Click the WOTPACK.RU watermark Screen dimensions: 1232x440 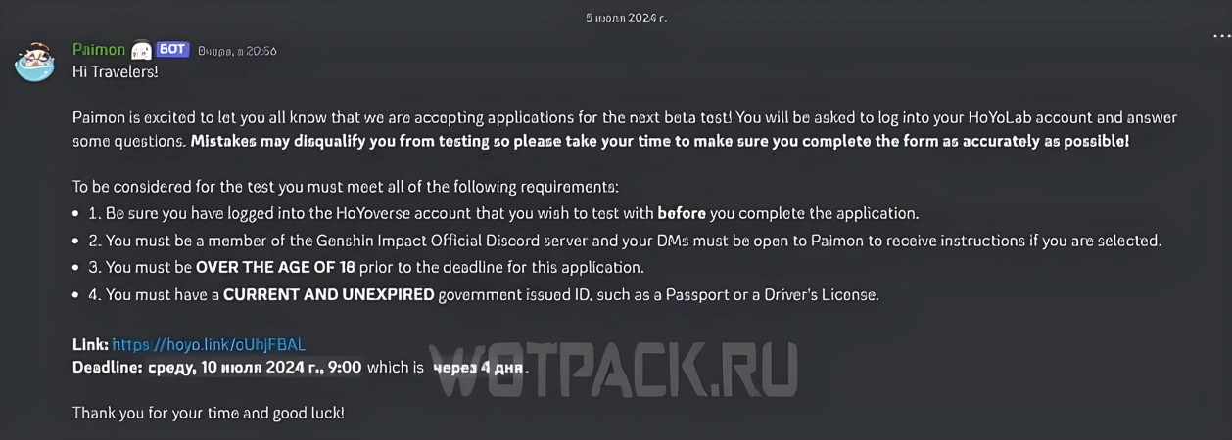614,371
